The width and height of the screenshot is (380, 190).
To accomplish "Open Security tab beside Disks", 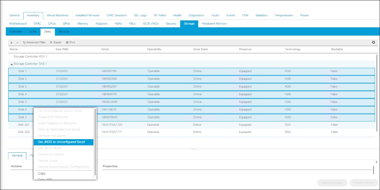I will tap(64, 31).
